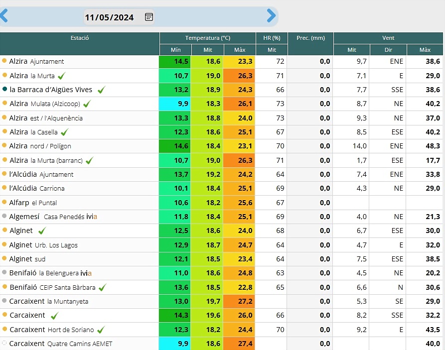
Task: Open the calendar date picker icon
Action: (149, 17)
